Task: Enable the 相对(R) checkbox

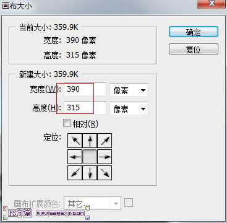Action: click(x=67, y=123)
